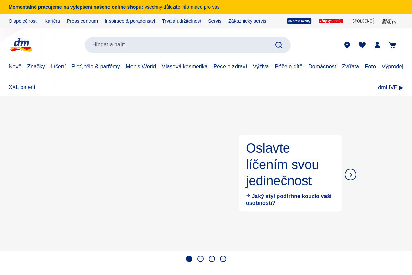The image size is (412, 275).
Task: Click the dm logo
Action: [x=21, y=45]
